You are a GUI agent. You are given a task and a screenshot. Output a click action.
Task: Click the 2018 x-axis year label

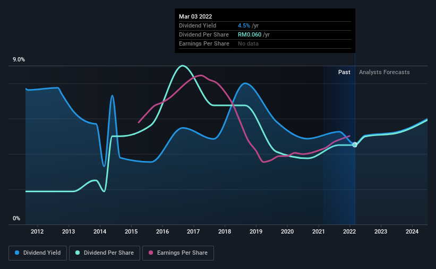225,231
